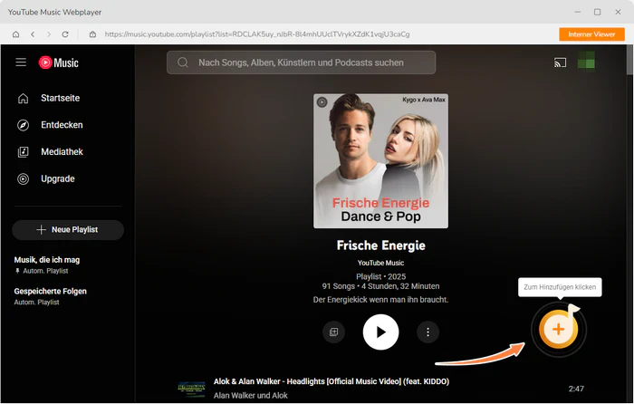
Task: Go to the browser home icon
Action: coord(15,34)
